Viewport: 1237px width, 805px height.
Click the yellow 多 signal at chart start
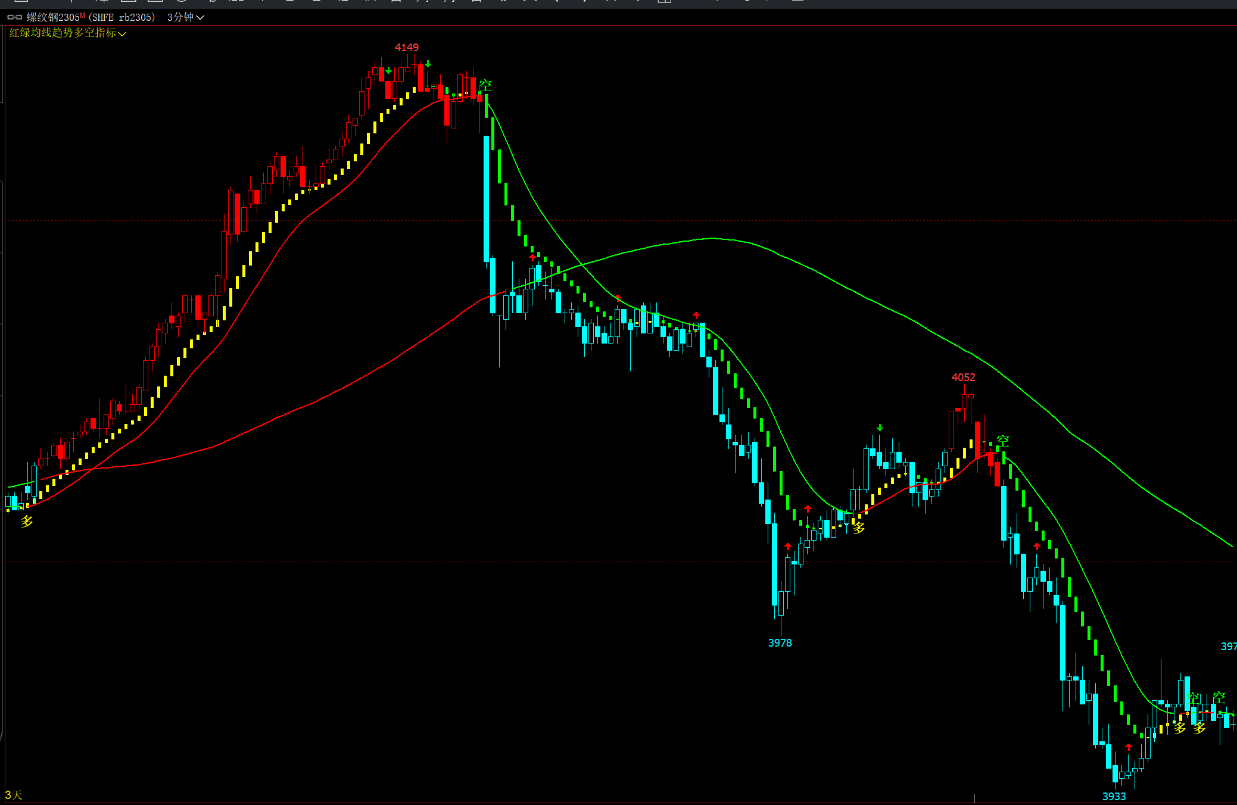click(x=27, y=522)
